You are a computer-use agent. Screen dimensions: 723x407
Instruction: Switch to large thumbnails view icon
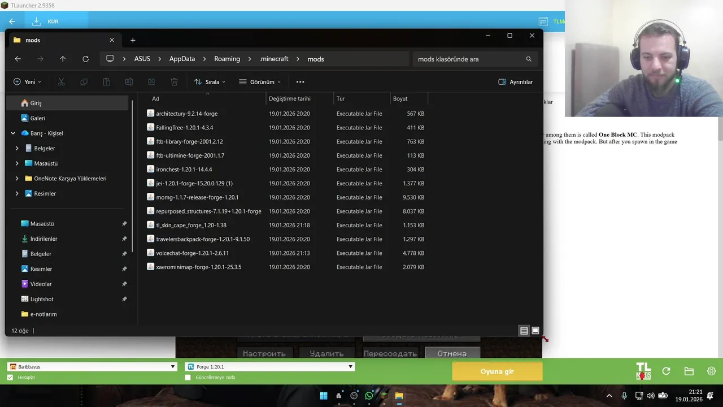point(535,331)
